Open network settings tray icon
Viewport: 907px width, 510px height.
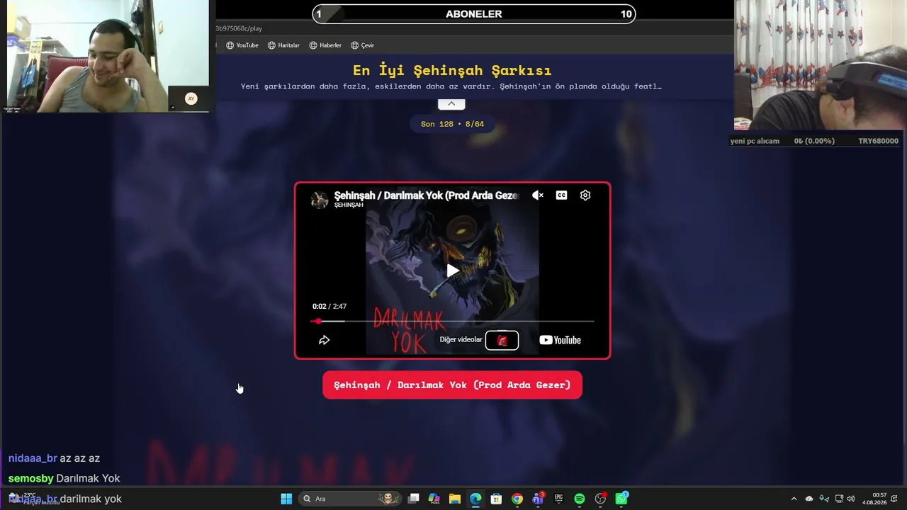point(839,499)
